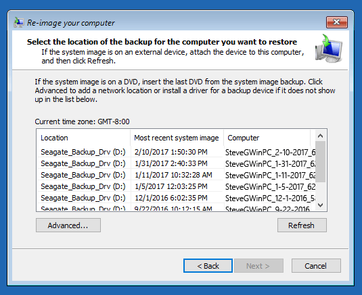
Task: Go back with the < Back button
Action: click(208, 266)
